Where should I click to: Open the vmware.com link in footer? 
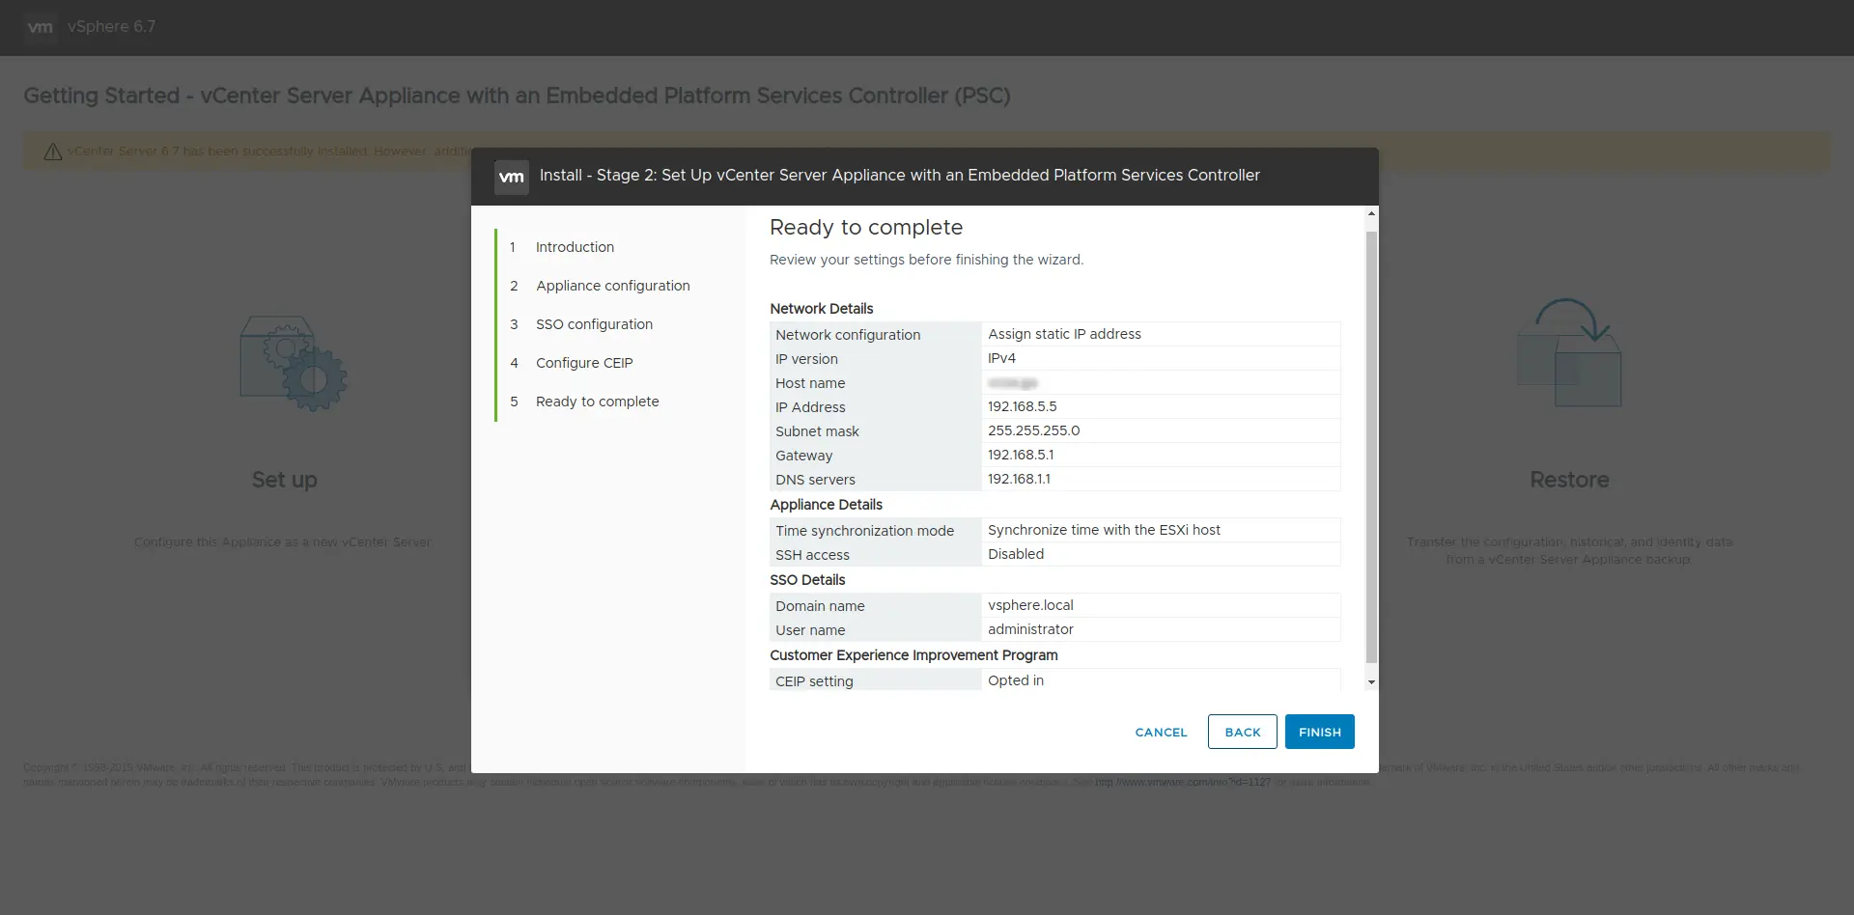1183,782
